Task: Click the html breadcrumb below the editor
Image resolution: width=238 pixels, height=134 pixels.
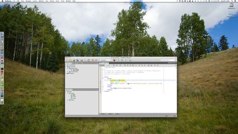Action: click(x=103, y=114)
